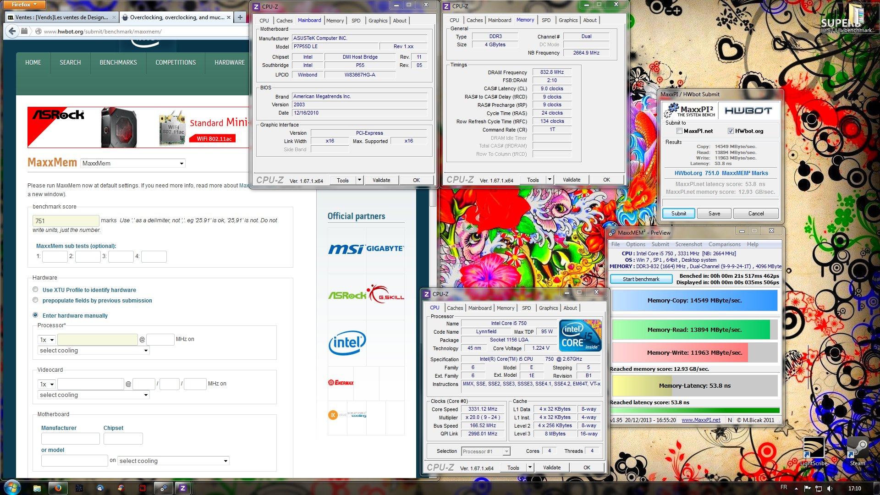Open Graphics tab in the CPU-tab CPU-Z window

[x=548, y=308]
